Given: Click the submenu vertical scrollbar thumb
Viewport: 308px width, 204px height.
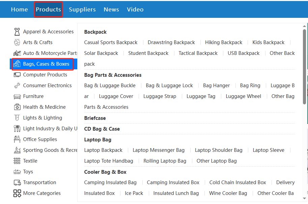Looking at the screenshot, I should pyautogui.click(x=304, y=67).
